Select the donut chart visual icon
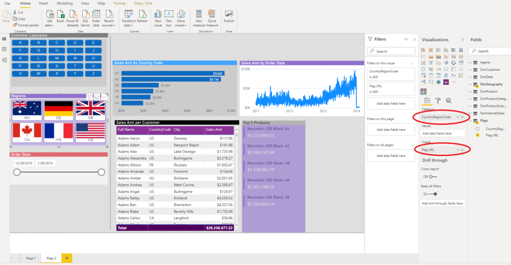Screen dimensions: 511x265 [x=453, y=63]
